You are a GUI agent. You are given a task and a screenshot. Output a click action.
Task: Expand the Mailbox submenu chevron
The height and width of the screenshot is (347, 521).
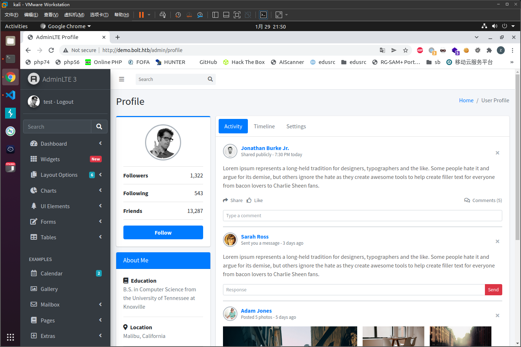coord(101,304)
